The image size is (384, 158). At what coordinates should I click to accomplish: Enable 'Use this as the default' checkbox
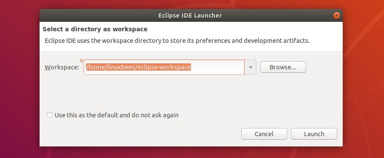coord(50,115)
